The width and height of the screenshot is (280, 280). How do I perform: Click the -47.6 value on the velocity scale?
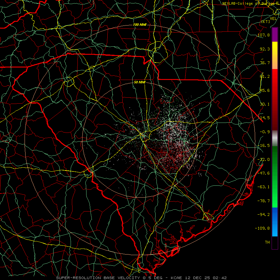264,173
